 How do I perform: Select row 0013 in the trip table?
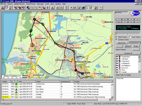[57, 97]
